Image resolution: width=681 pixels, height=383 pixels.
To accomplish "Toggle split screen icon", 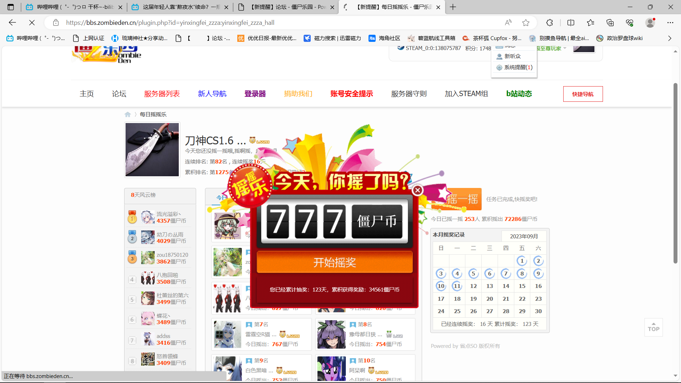I will pos(571,23).
